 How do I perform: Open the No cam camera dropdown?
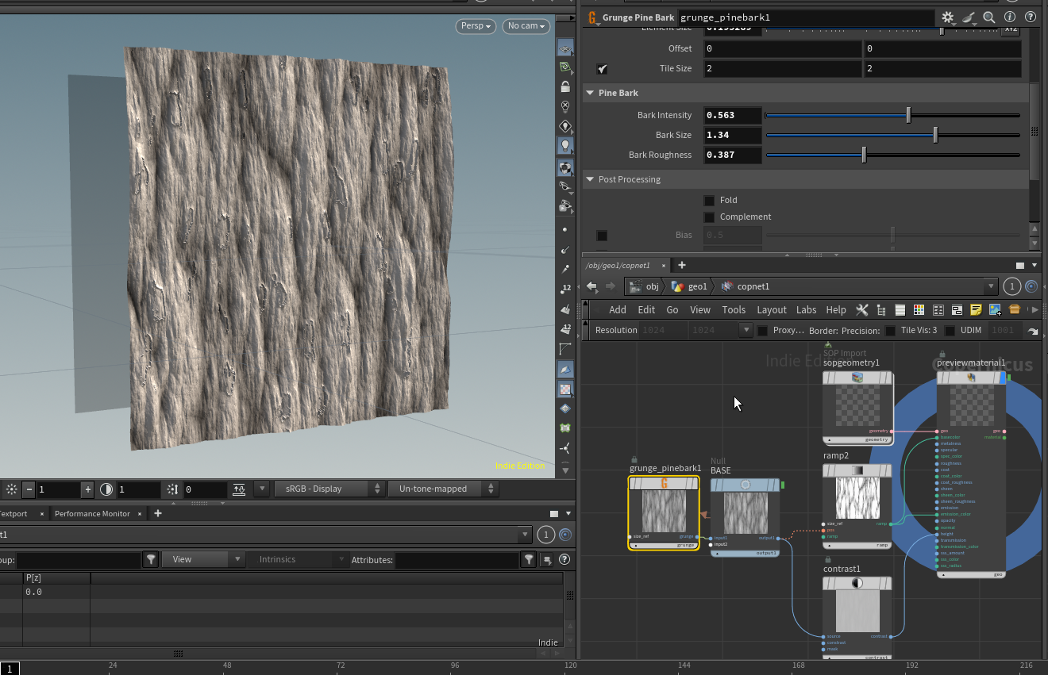(x=526, y=26)
